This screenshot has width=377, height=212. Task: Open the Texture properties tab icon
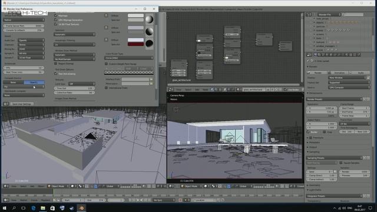(351, 55)
